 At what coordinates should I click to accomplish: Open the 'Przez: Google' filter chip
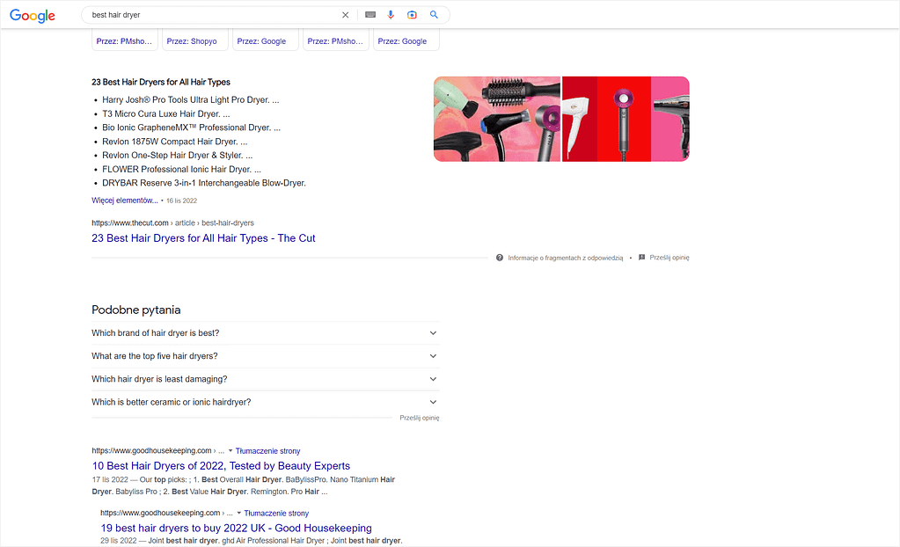[x=265, y=40]
